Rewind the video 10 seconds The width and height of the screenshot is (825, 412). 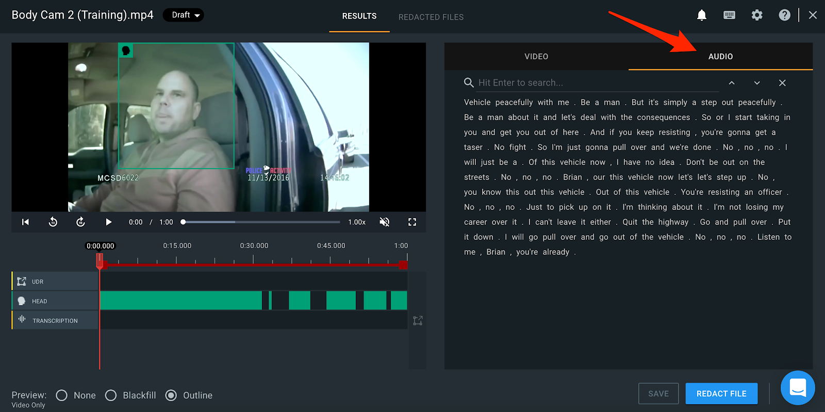tap(53, 222)
